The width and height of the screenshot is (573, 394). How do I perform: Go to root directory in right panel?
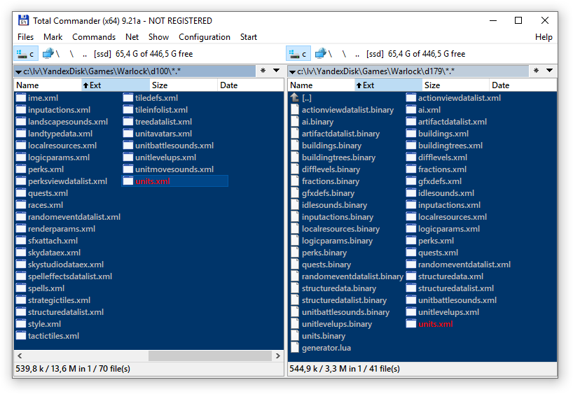pyautogui.click(x=344, y=54)
